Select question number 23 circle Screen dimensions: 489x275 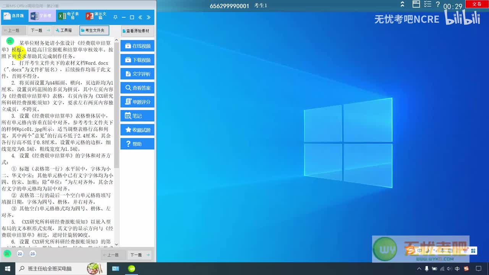click(33, 254)
